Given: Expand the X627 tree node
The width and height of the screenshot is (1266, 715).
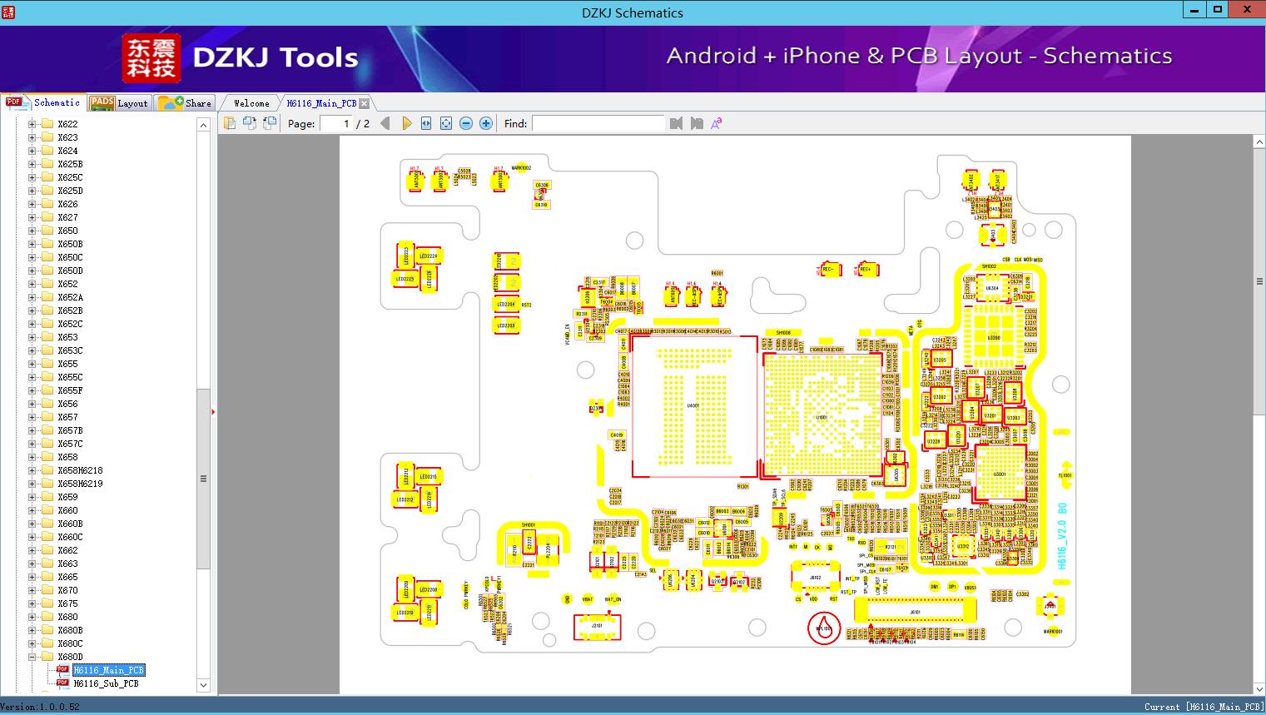Looking at the screenshot, I should [x=32, y=217].
